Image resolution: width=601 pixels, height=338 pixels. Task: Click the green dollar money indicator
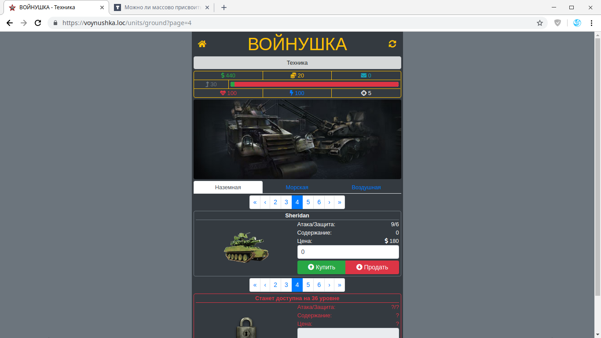point(228,75)
